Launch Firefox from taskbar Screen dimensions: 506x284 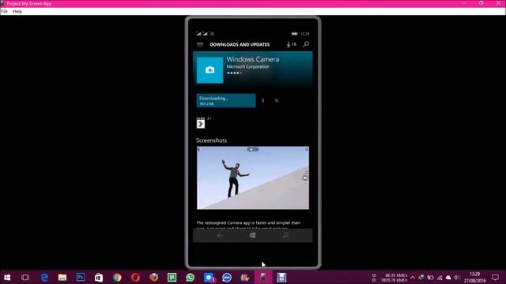click(153, 277)
